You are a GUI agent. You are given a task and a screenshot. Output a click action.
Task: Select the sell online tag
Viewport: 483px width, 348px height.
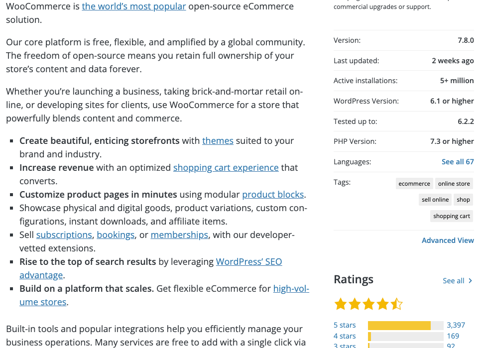tap(435, 199)
